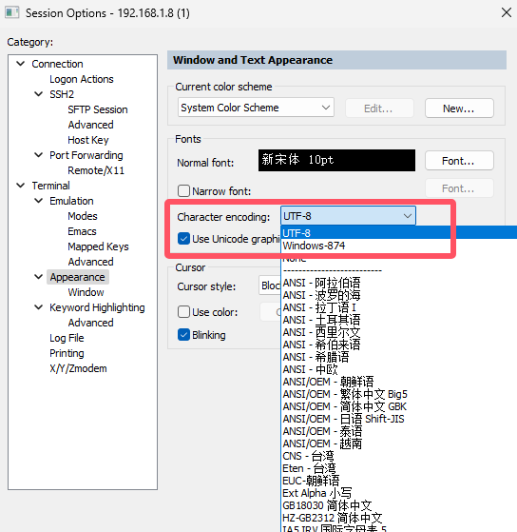Select Logon Actions in category tree
This screenshot has width=517, height=532.
point(82,79)
